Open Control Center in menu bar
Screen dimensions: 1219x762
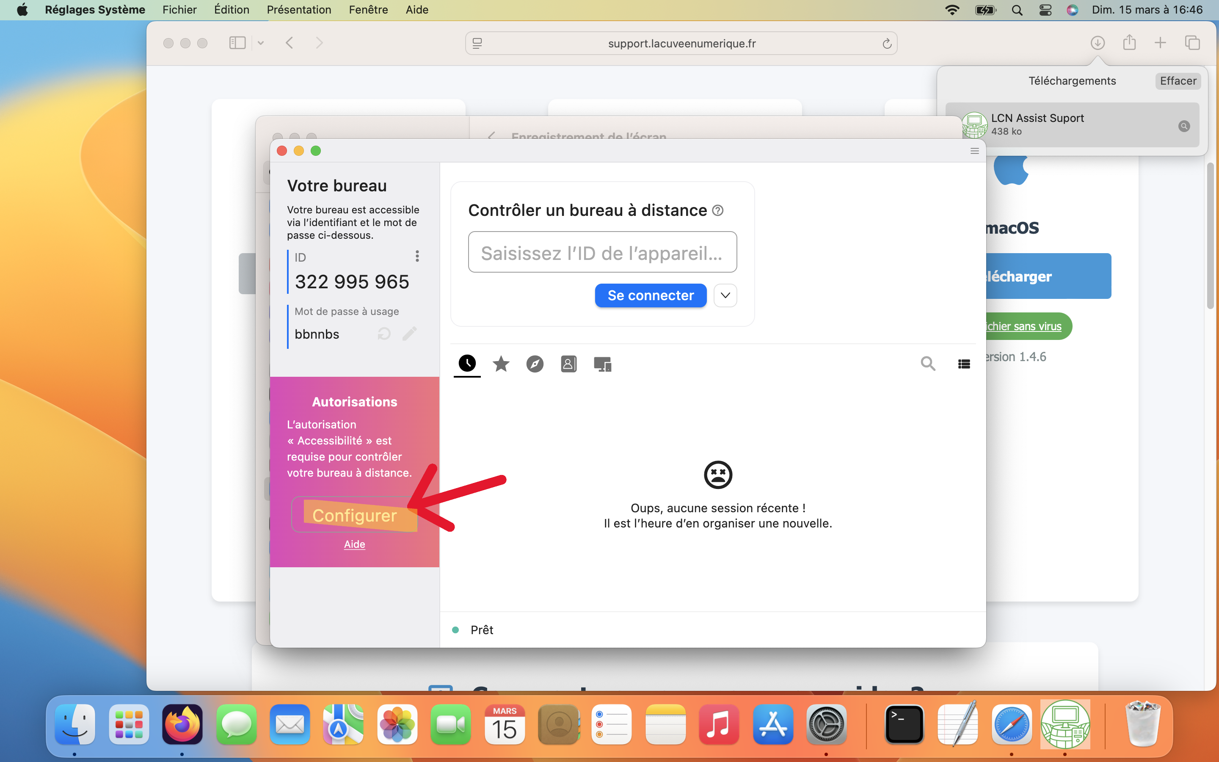point(1045,10)
